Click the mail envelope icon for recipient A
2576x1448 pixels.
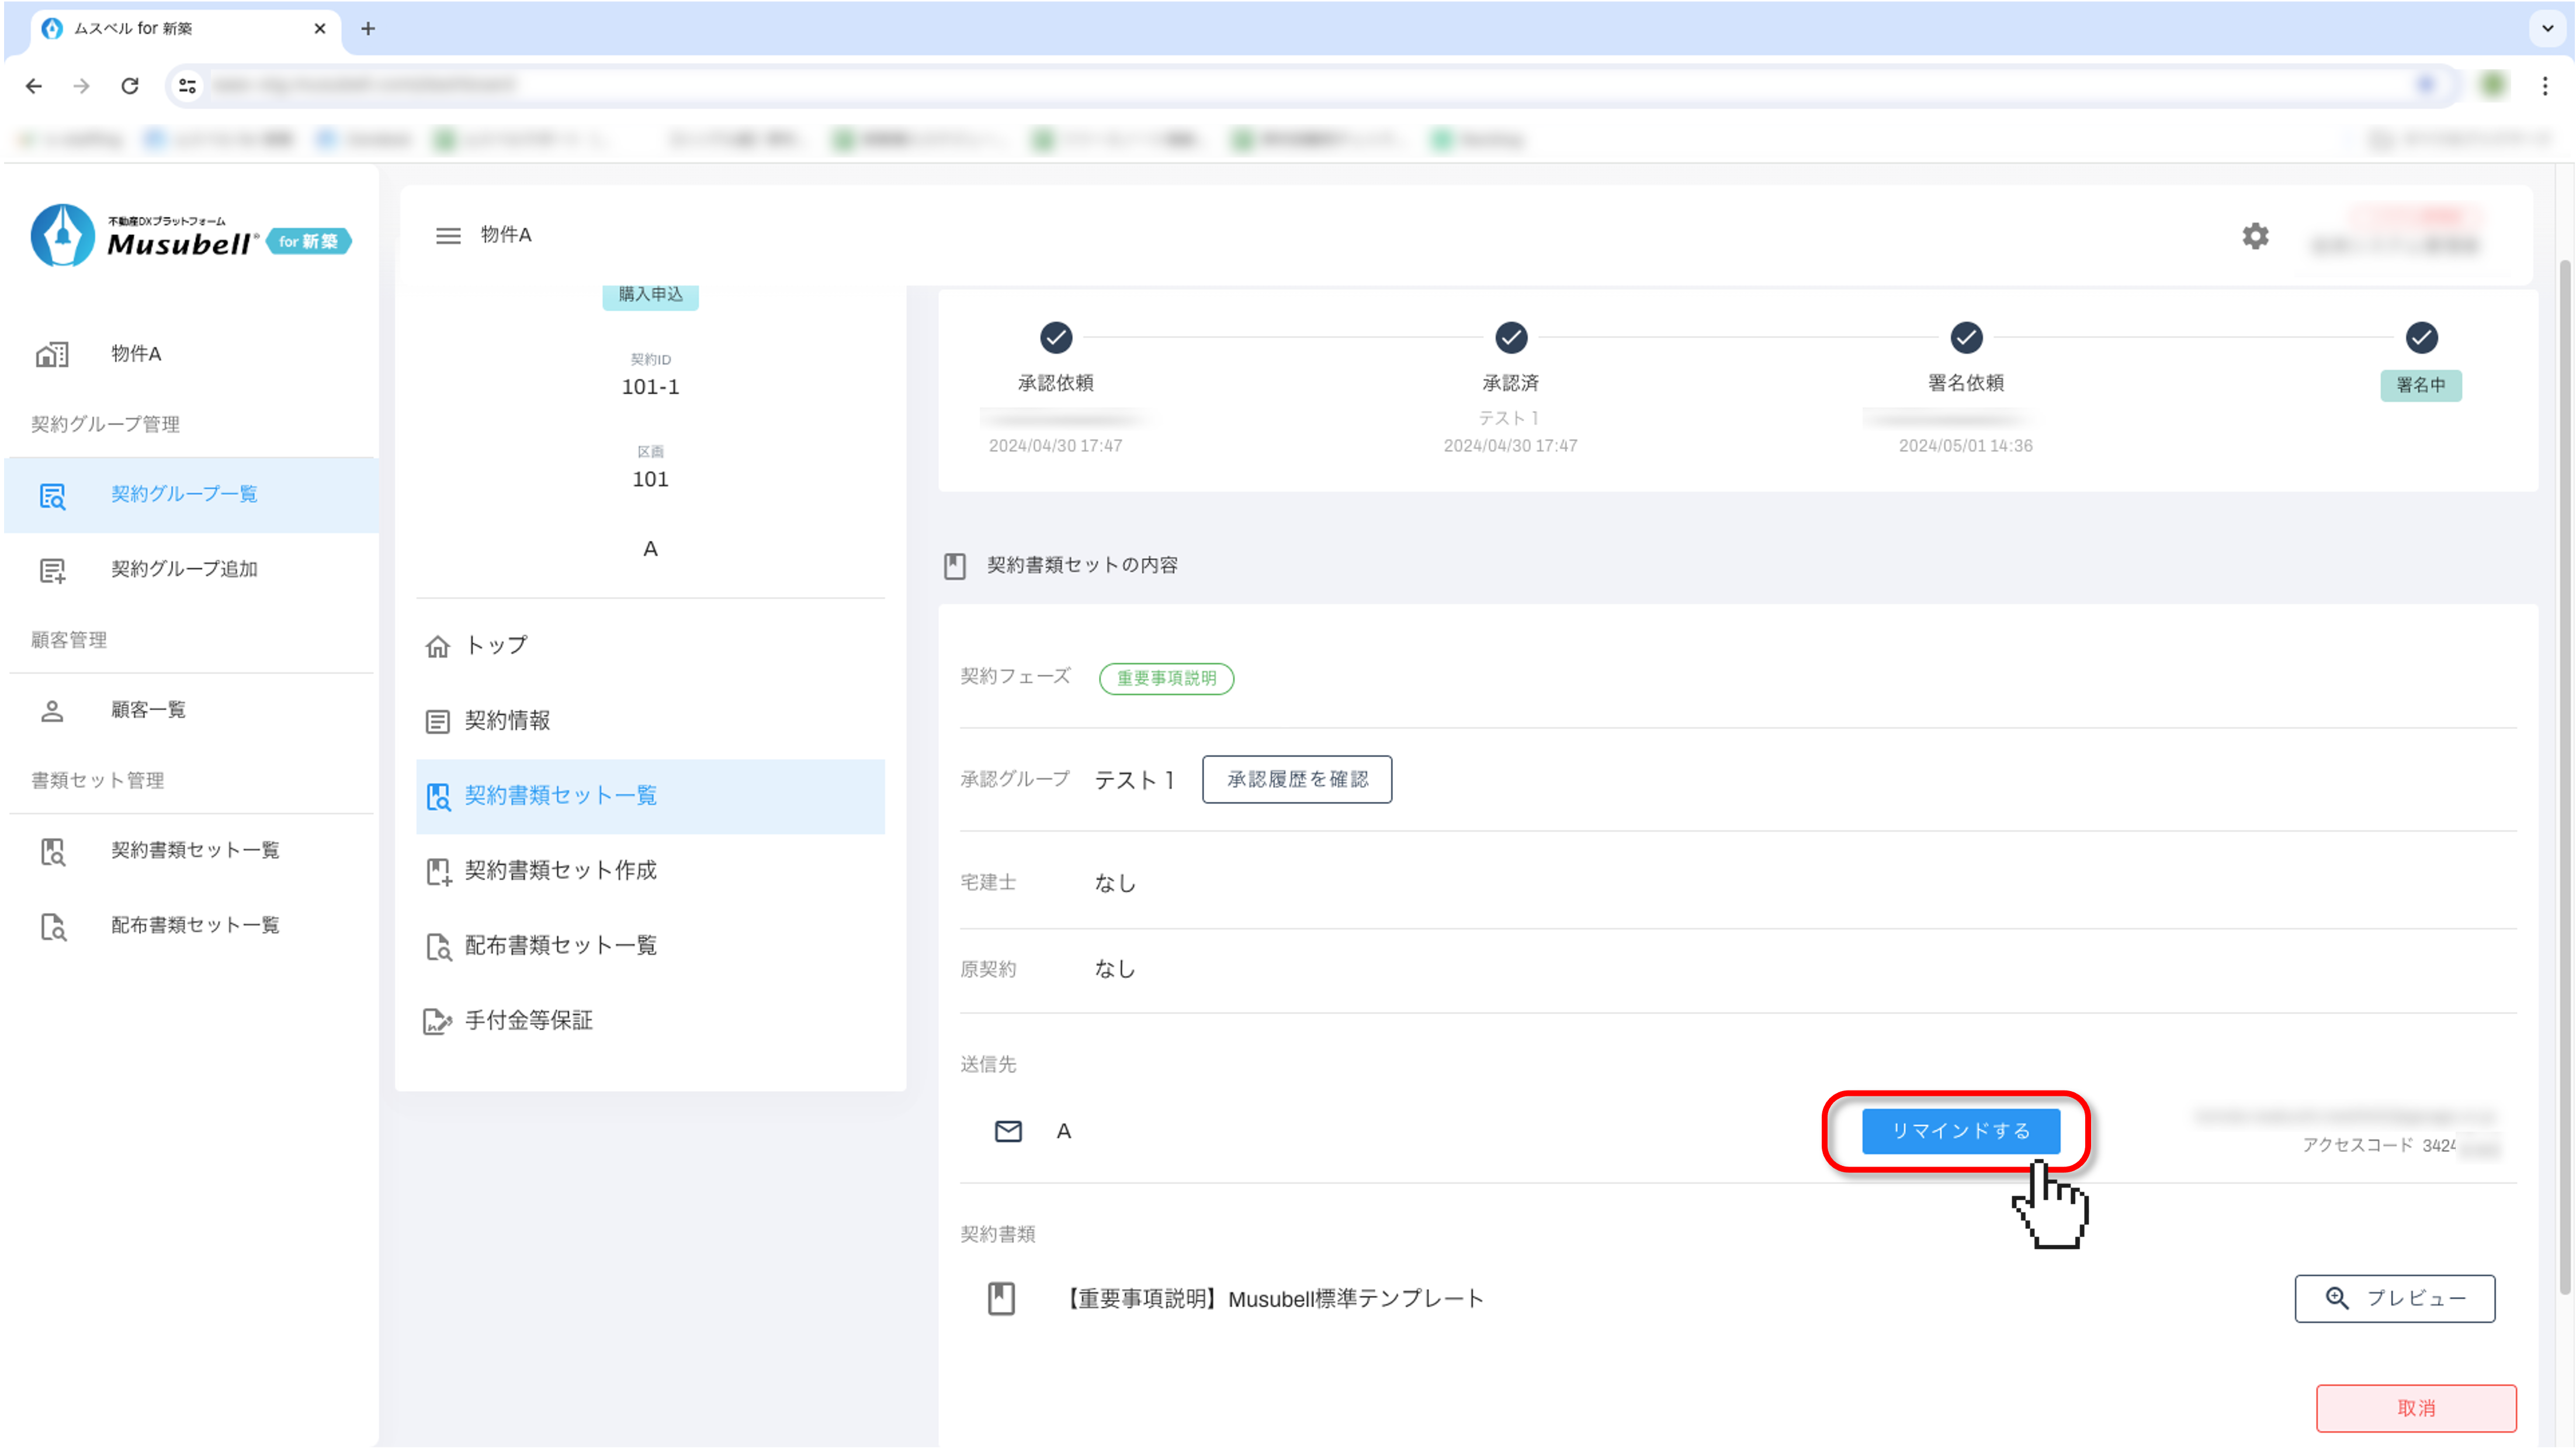1008,1131
